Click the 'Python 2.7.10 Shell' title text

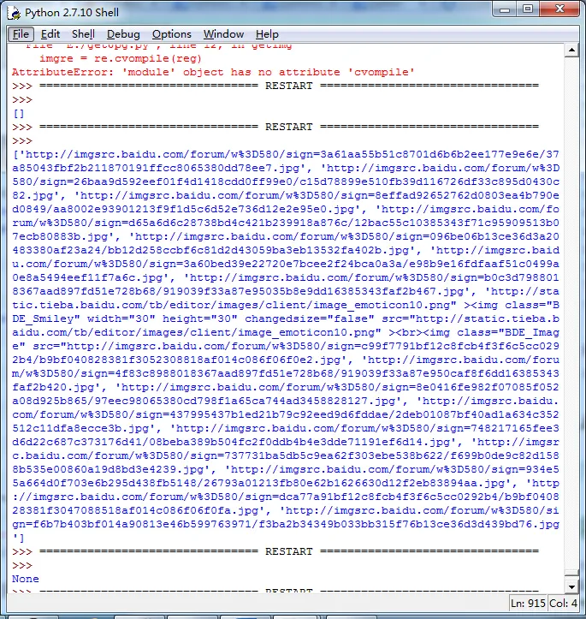(x=72, y=13)
